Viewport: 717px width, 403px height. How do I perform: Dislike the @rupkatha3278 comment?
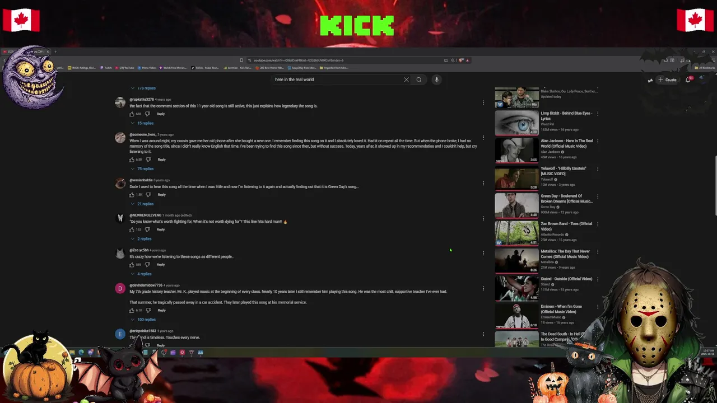click(148, 114)
